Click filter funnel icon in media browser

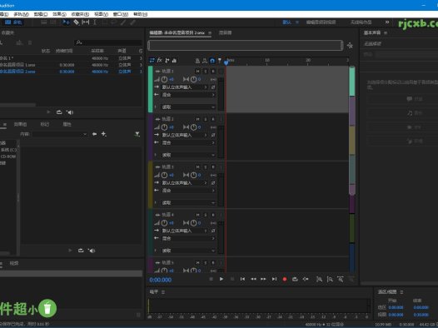[137, 134]
